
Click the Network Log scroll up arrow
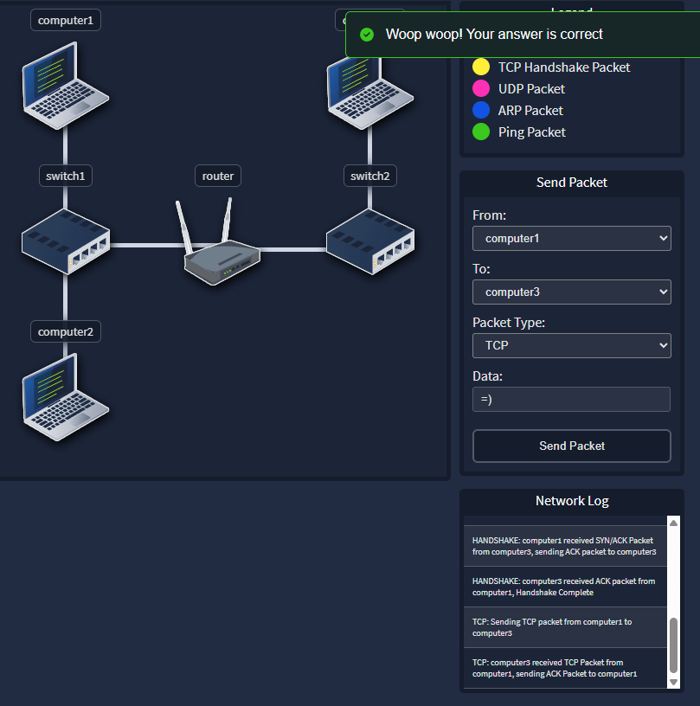(674, 523)
